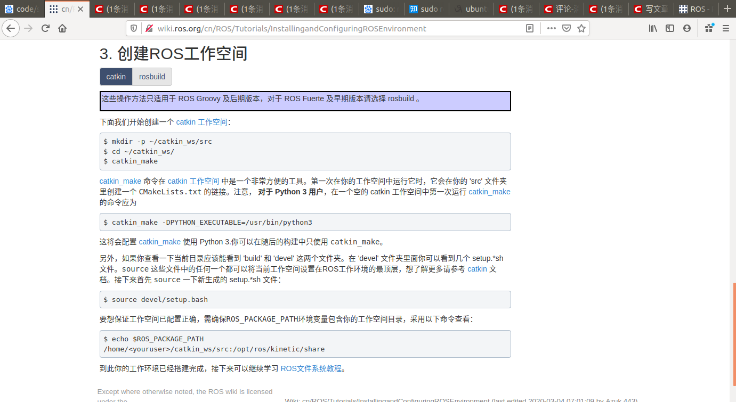Go to the browser home page
The height and width of the screenshot is (402, 736).
coord(63,28)
